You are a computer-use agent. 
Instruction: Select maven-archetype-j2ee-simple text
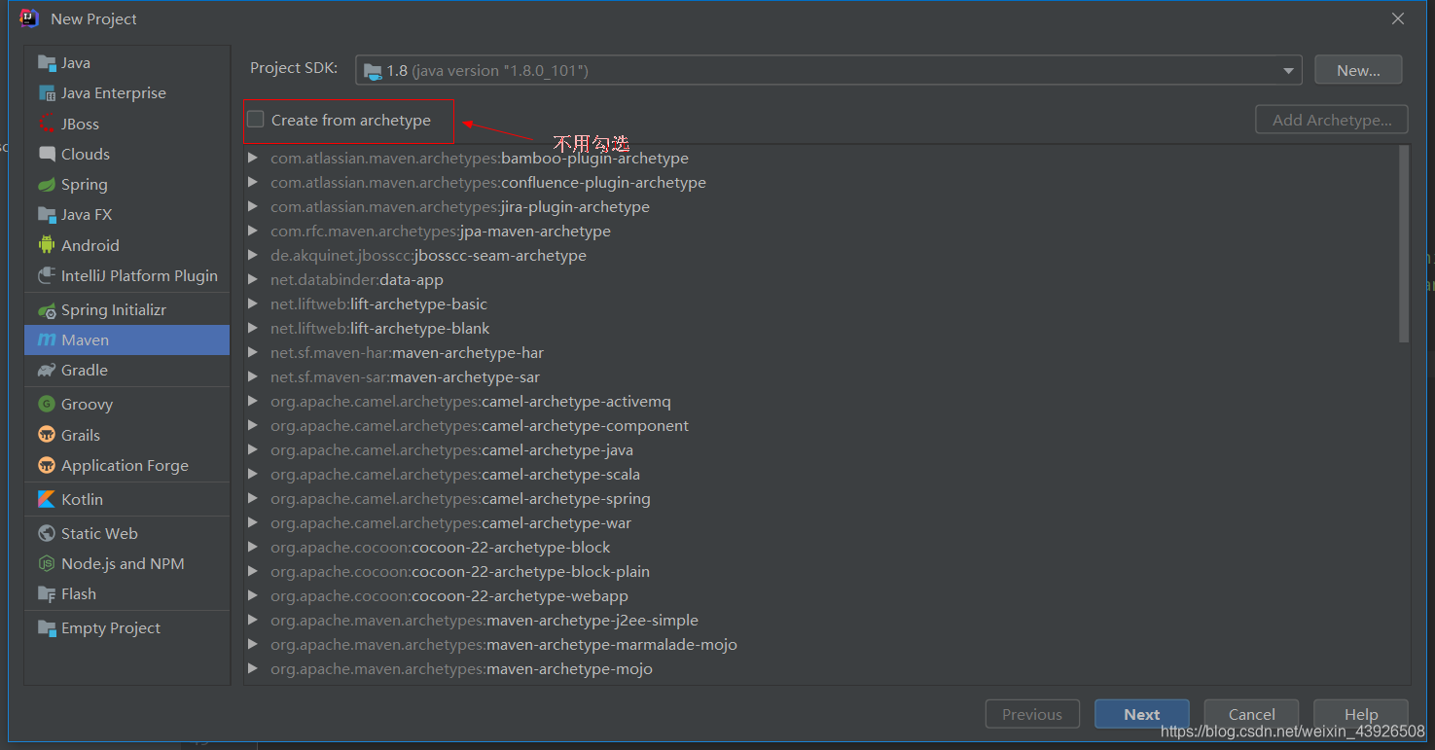tap(592, 620)
